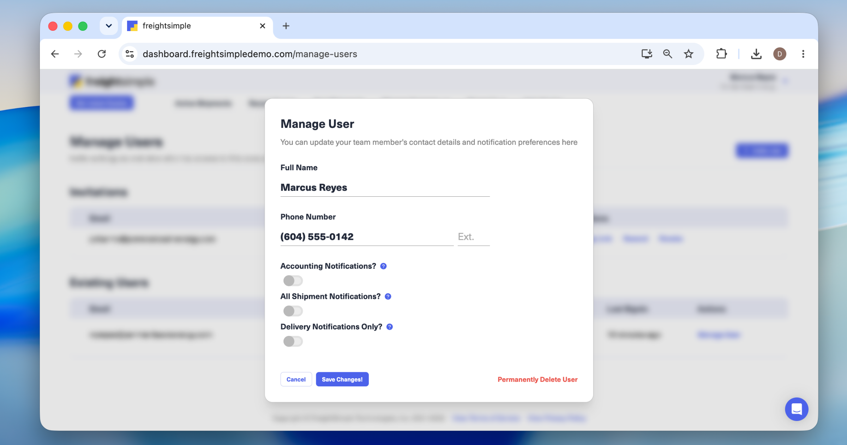Click the Phone Number label

pos(308,217)
